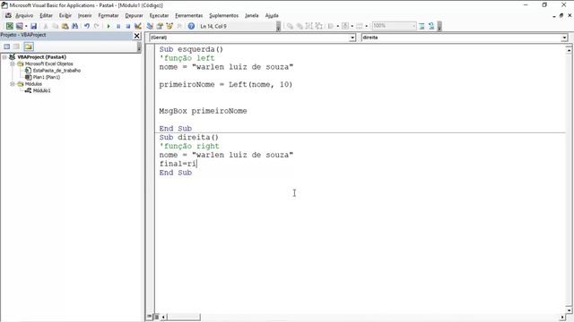Screen dimensions: 574x322
Task: Click the Break pause icon
Action: click(118, 26)
